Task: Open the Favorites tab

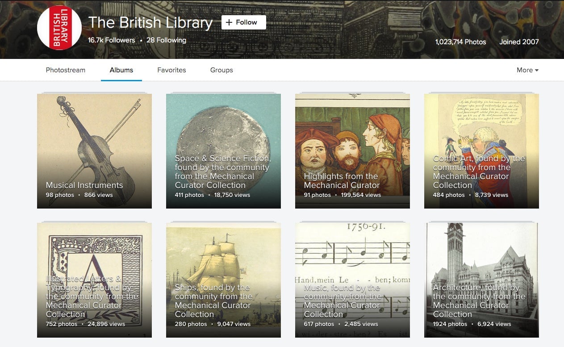Action: 171,70
